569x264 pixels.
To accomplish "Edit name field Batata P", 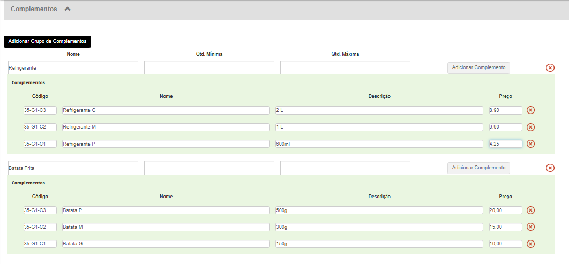I will click(166, 210).
